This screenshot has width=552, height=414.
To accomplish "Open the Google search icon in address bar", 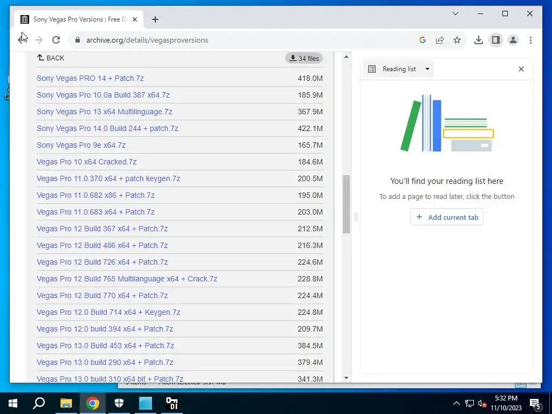I will [423, 40].
